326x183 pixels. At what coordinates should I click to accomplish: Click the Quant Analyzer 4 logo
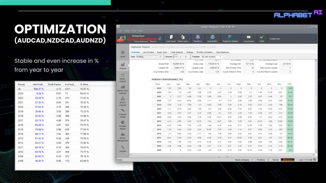pos(139,39)
